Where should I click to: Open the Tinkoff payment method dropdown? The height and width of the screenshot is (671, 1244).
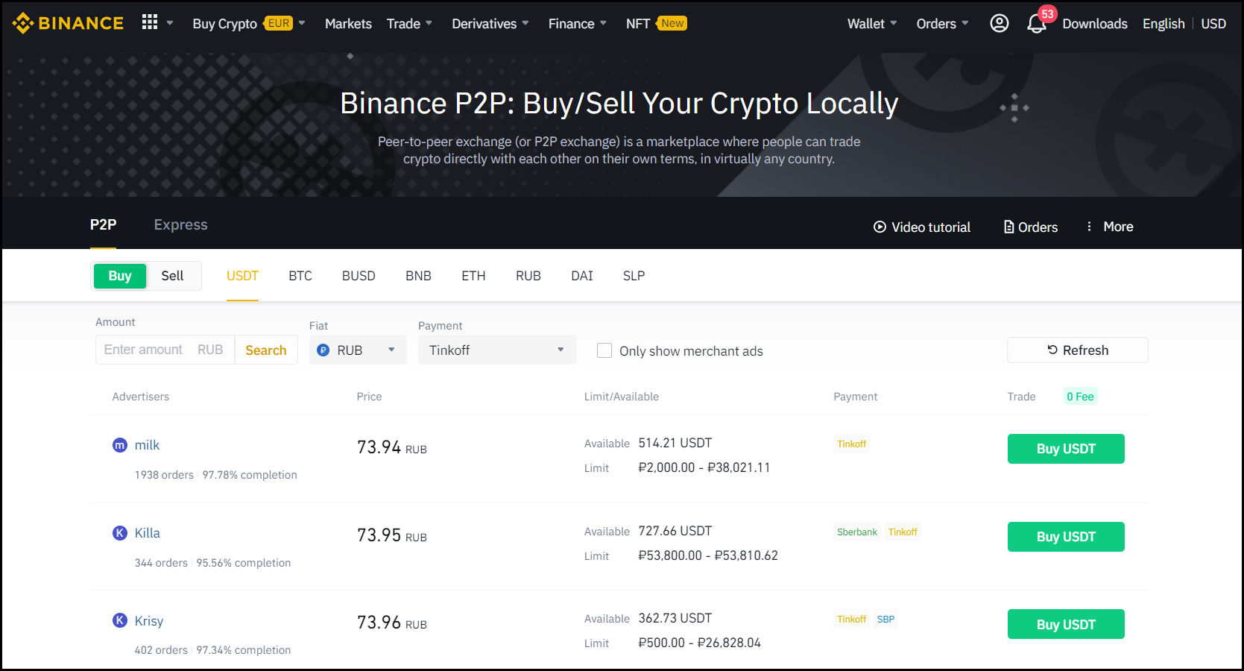(497, 350)
